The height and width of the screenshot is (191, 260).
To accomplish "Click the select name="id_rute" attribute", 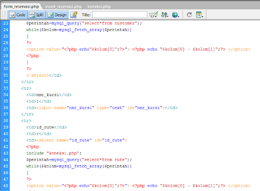I will (x=74, y=141).
